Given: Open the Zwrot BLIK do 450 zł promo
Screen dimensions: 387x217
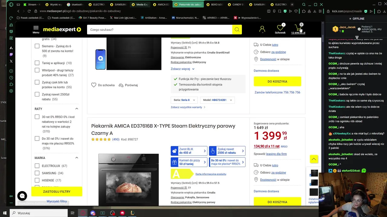Looking at the screenshot, I should pos(189,151).
